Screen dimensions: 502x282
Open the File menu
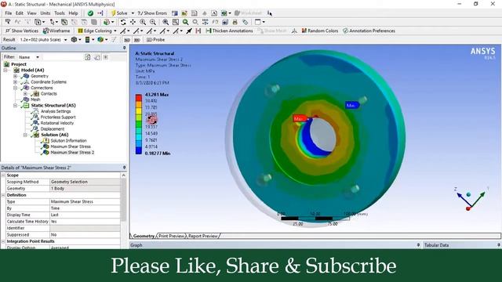pyautogui.click(x=9, y=13)
